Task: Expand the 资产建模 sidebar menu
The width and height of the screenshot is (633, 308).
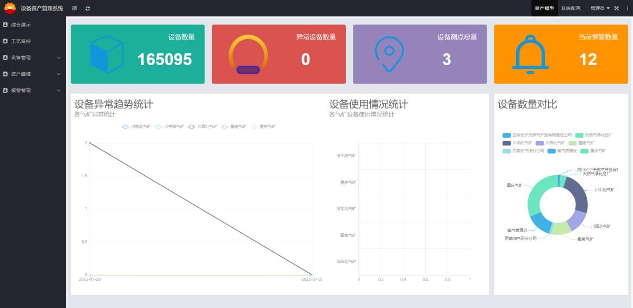Action: (x=33, y=74)
